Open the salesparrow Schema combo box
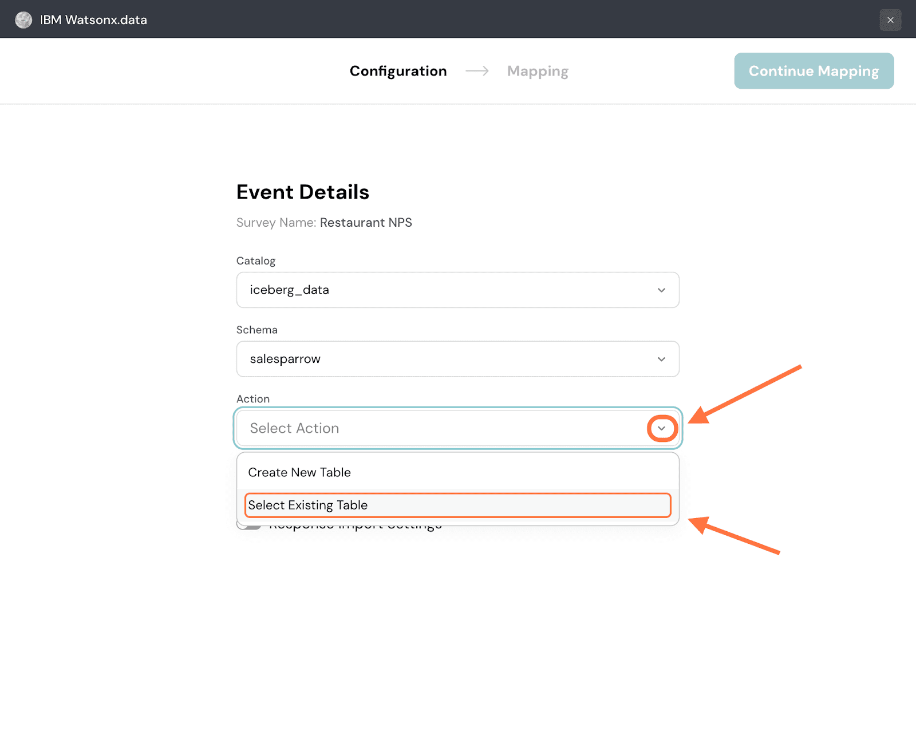This screenshot has width=916, height=747. click(x=447, y=359)
